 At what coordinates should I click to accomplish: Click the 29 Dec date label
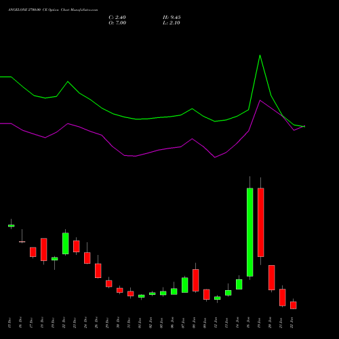click(107, 323)
